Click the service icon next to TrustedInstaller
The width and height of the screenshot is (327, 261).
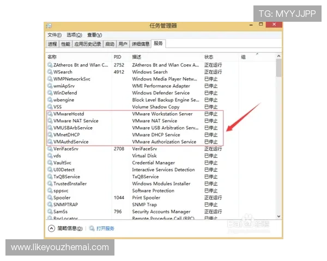point(50,184)
